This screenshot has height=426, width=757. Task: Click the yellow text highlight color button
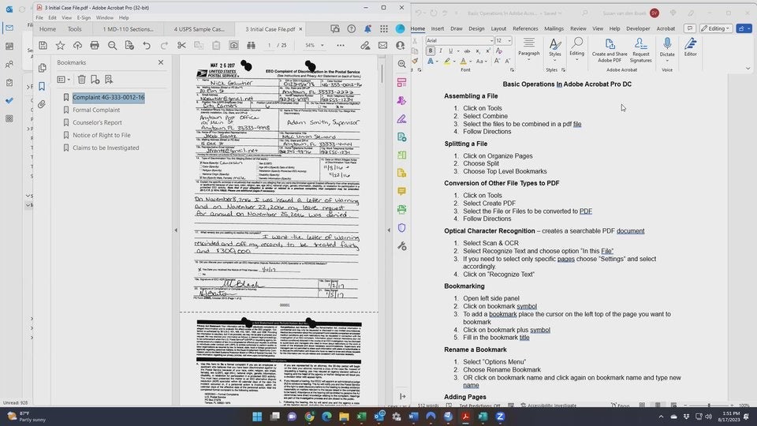tap(447, 62)
